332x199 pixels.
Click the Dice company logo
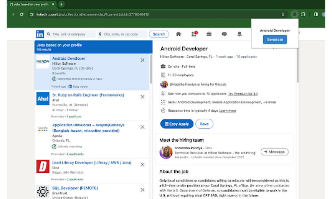43,166
